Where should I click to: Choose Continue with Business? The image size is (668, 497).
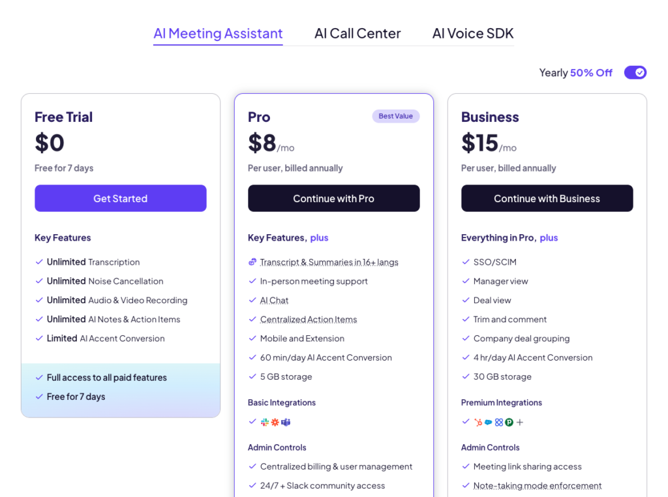pos(547,198)
